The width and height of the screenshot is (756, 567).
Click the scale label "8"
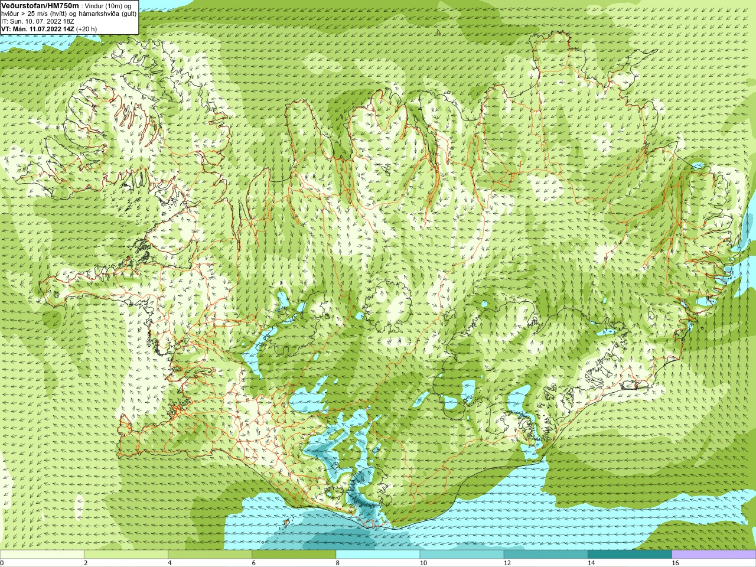coord(337,563)
